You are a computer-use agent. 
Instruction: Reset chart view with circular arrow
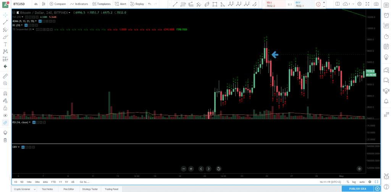(x=218, y=169)
